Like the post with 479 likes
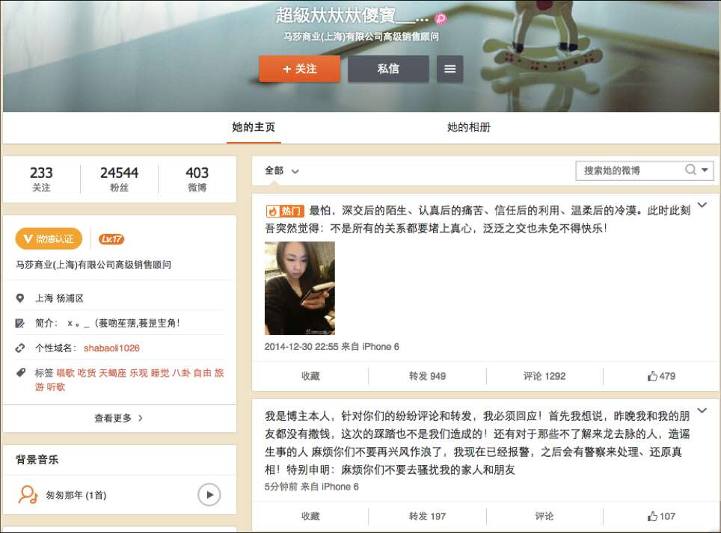721x533 pixels. tap(661, 376)
